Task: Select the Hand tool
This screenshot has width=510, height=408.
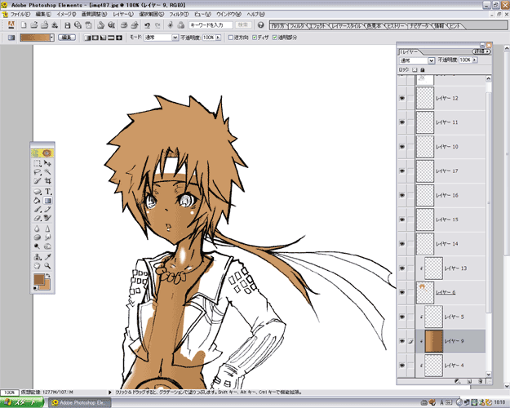Action: point(38,266)
